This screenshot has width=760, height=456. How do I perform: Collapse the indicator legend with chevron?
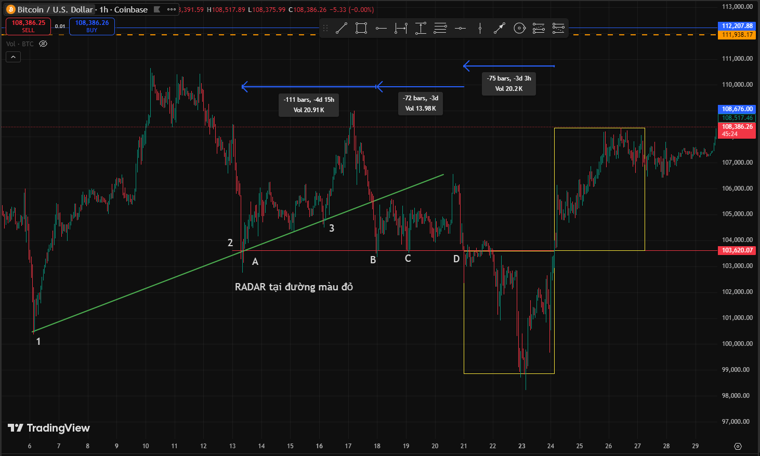coord(13,57)
